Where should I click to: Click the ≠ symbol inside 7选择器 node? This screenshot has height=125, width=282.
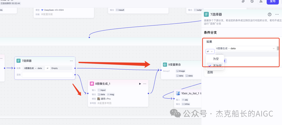(48, 68)
